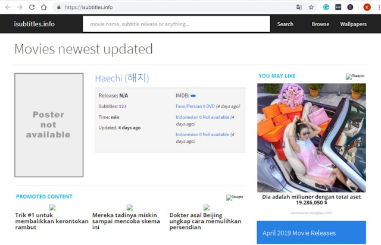Go forward to the next page
Image resolution: width=381 pixels, height=245 pixels.
point(20,7)
